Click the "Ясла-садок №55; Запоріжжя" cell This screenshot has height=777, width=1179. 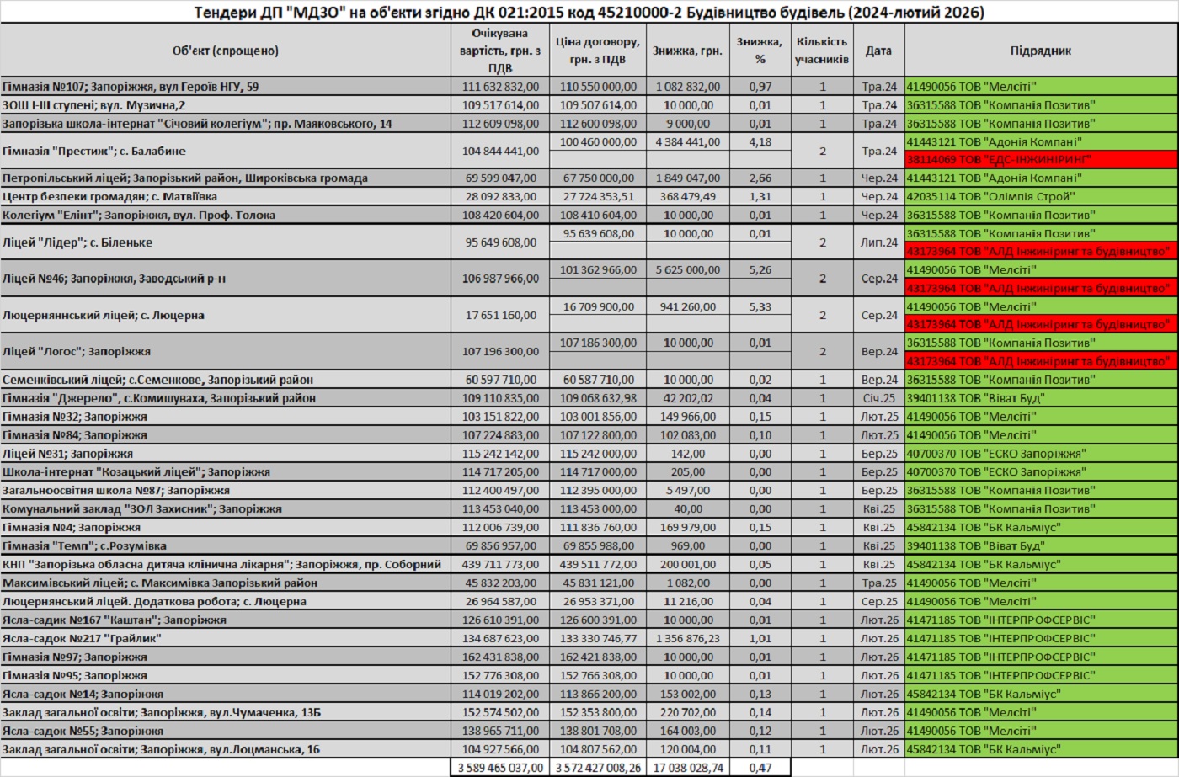coord(225,732)
